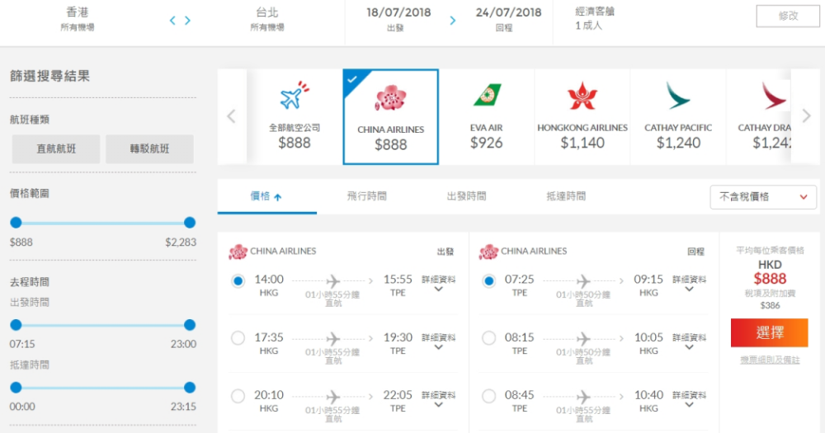The height and width of the screenshot is (433, 825).
Task: Expand 詳細資料 for the 14:00 departure flight
Action: (438, 283)
